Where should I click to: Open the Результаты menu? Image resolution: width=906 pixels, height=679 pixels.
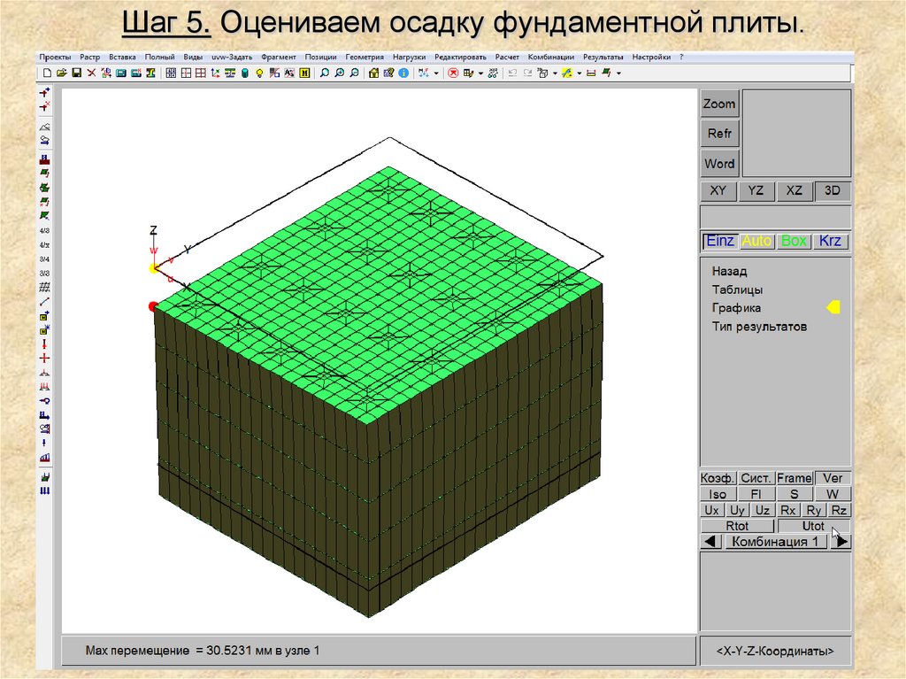click(x=603, y=57)
